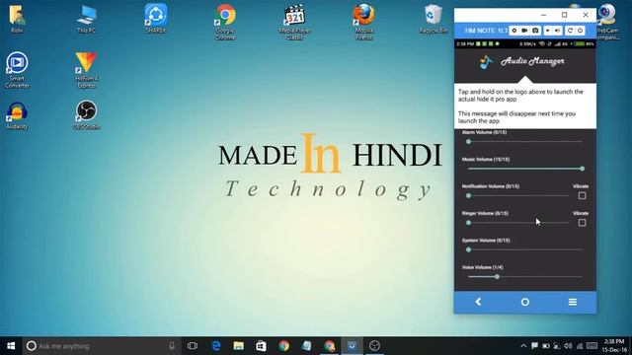Click the battery icon in system tray
The image size is (632, 355).
click(546, 346)
